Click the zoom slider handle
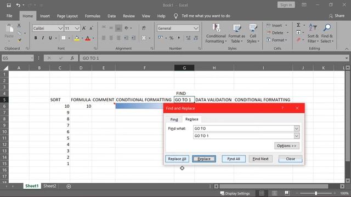Viewport: 351px width, 197px height. click(x=316, y=193)
